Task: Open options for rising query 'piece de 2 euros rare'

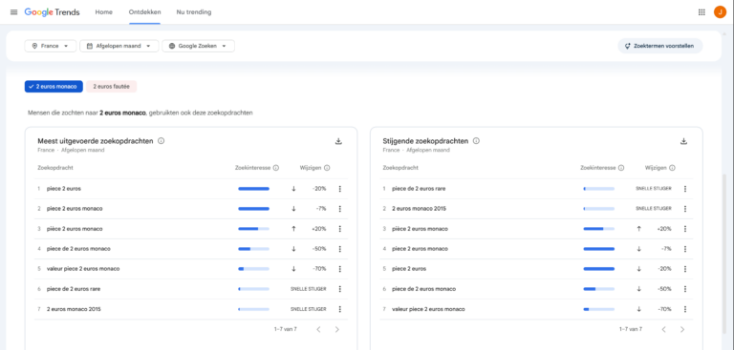Action: point(685,189)
